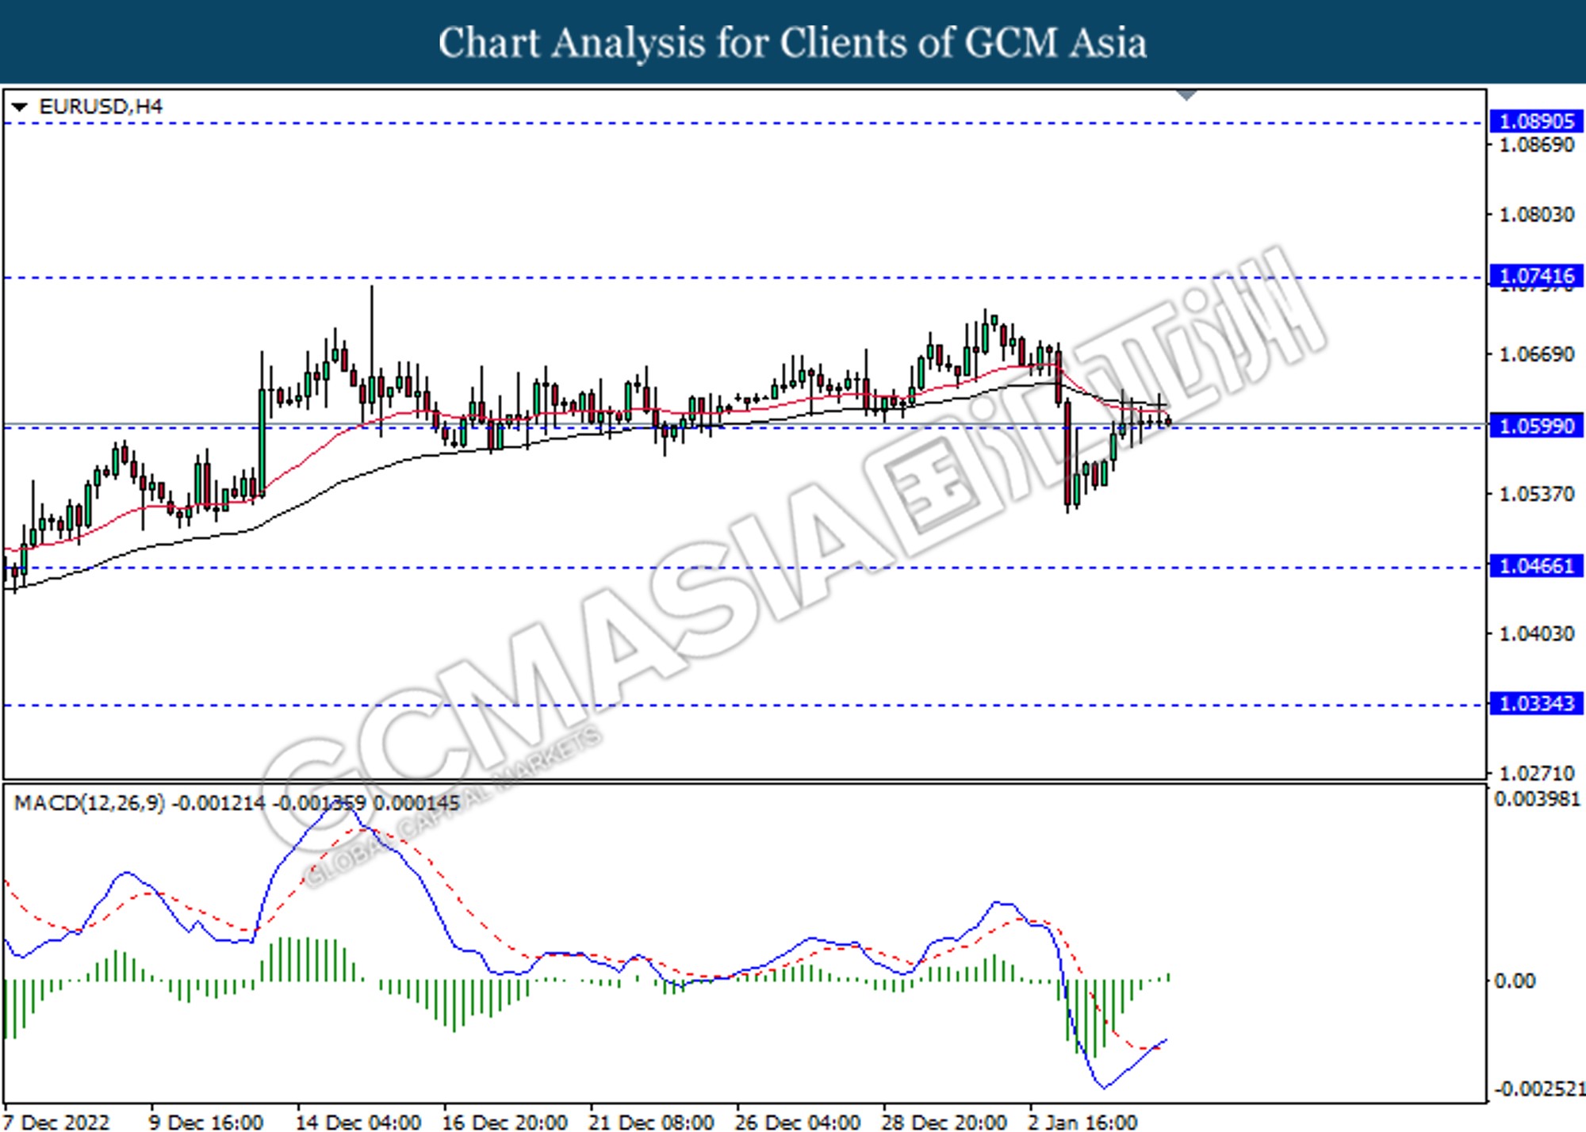Click the 2 Jan 16:00 time label
The width and height of the screenshot is (1586, 1132).
1083,1122
